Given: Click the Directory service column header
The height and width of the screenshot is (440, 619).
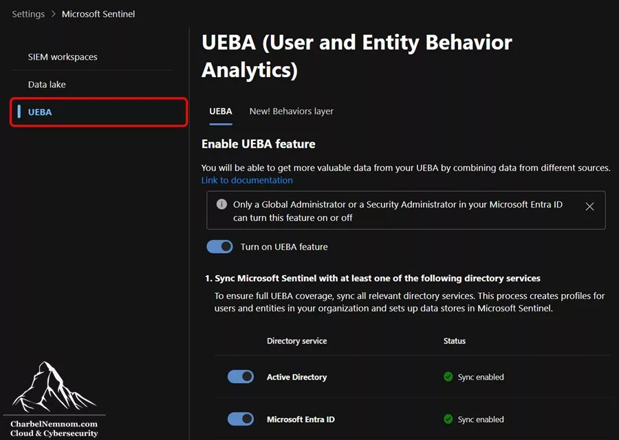Looking at the screenshot, I should 297,341.
